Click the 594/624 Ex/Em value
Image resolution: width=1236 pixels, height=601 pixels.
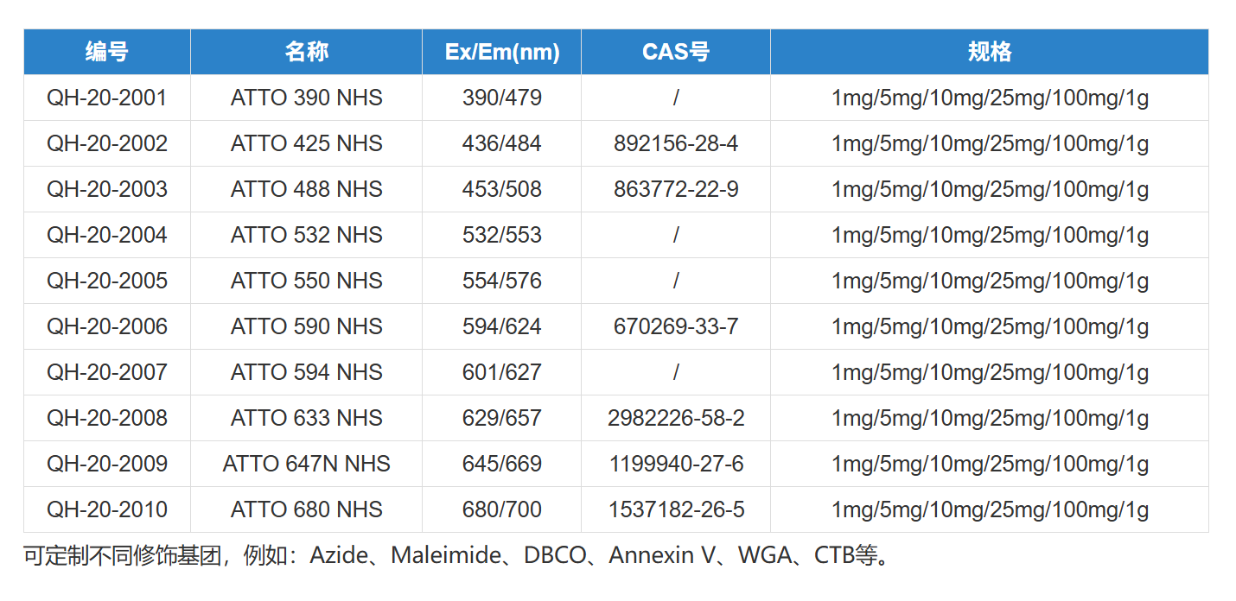pyautogui.click(x=502, y=326)
